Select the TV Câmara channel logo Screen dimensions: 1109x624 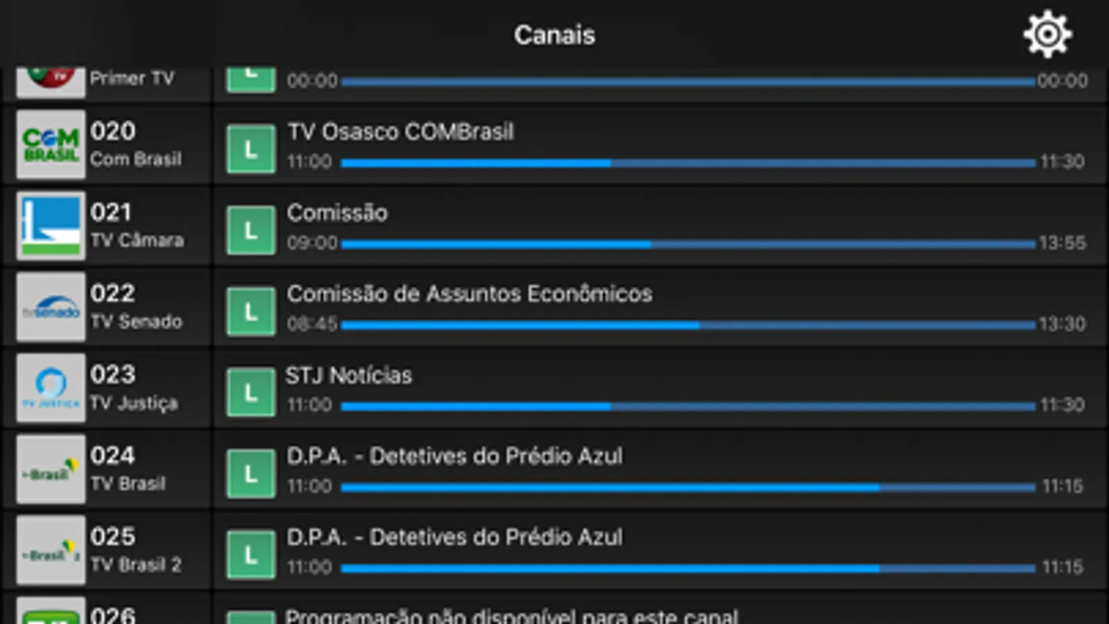pyautogui.click(x=50, y=225)
